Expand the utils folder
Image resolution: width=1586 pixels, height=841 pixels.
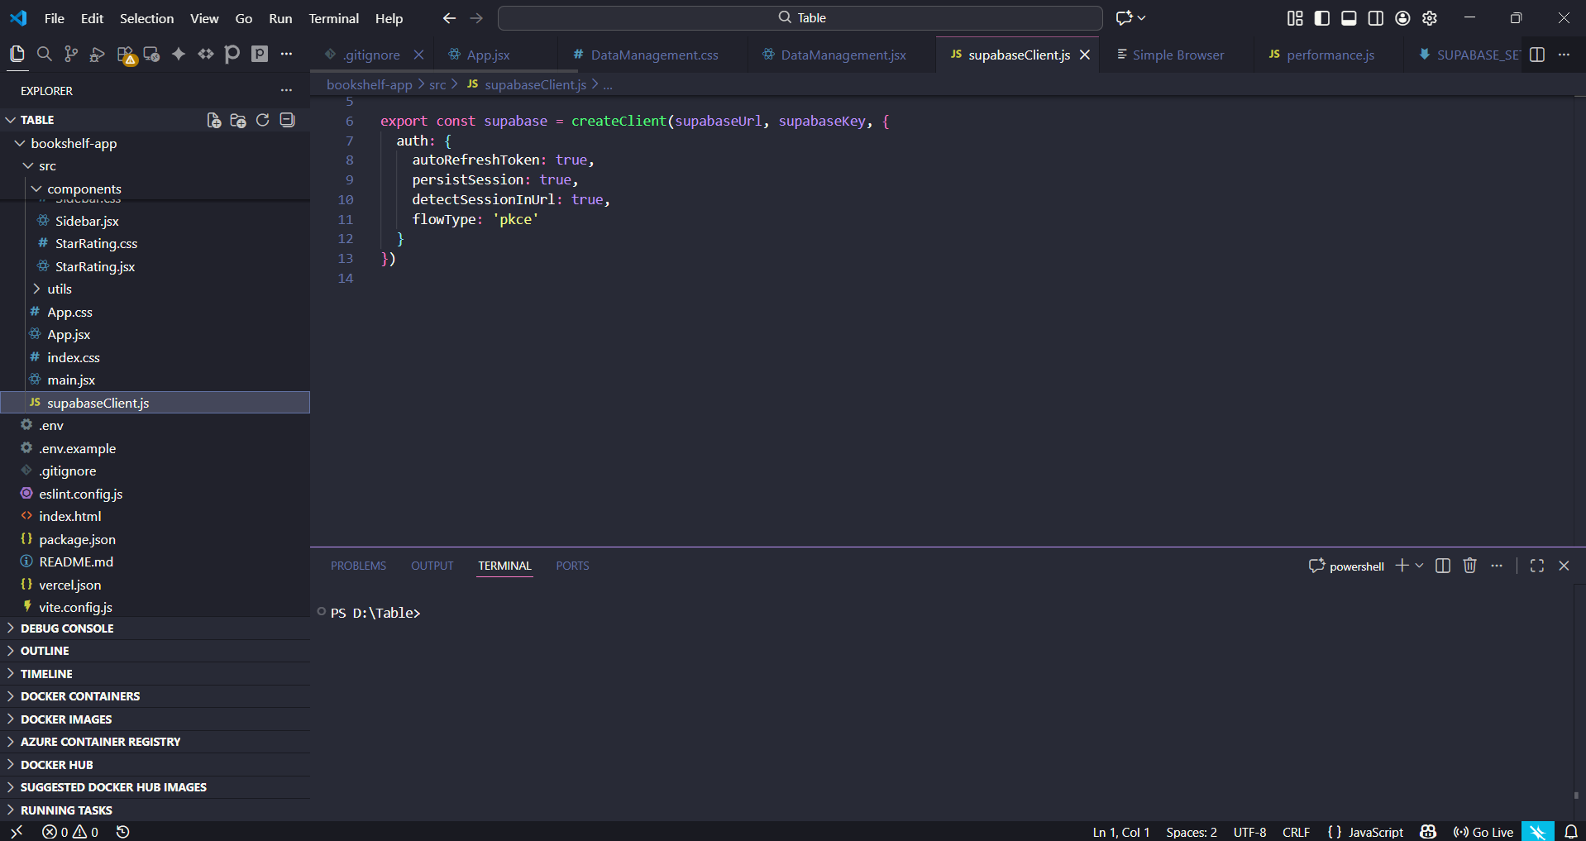tap(60, 289)
